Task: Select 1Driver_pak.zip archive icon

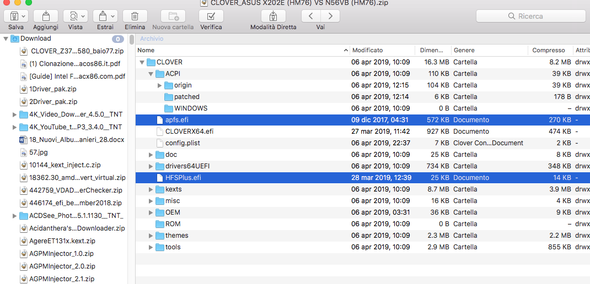Action: tap(24, 89)
